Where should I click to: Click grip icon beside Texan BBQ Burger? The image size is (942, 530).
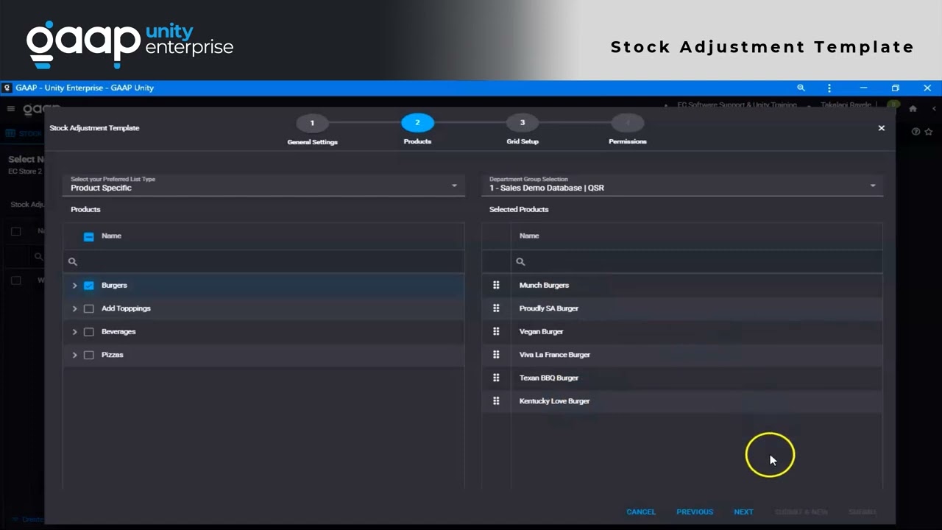tap(496, 378)
